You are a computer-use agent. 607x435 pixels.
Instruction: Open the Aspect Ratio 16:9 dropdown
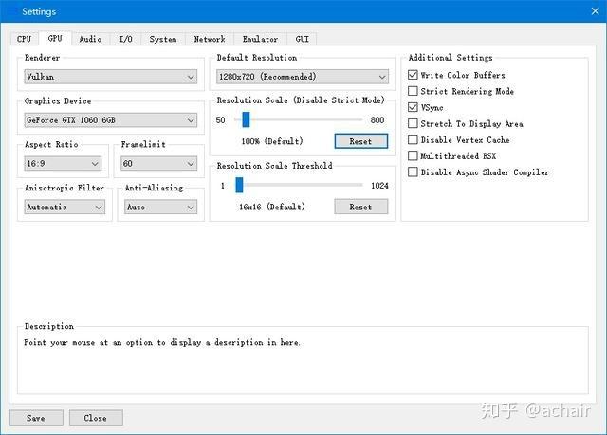(x=63, y=164)
